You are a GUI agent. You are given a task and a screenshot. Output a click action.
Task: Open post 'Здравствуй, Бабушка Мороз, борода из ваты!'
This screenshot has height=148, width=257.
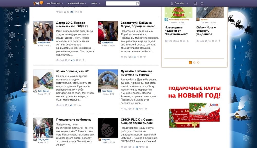(x=139, y=24)
